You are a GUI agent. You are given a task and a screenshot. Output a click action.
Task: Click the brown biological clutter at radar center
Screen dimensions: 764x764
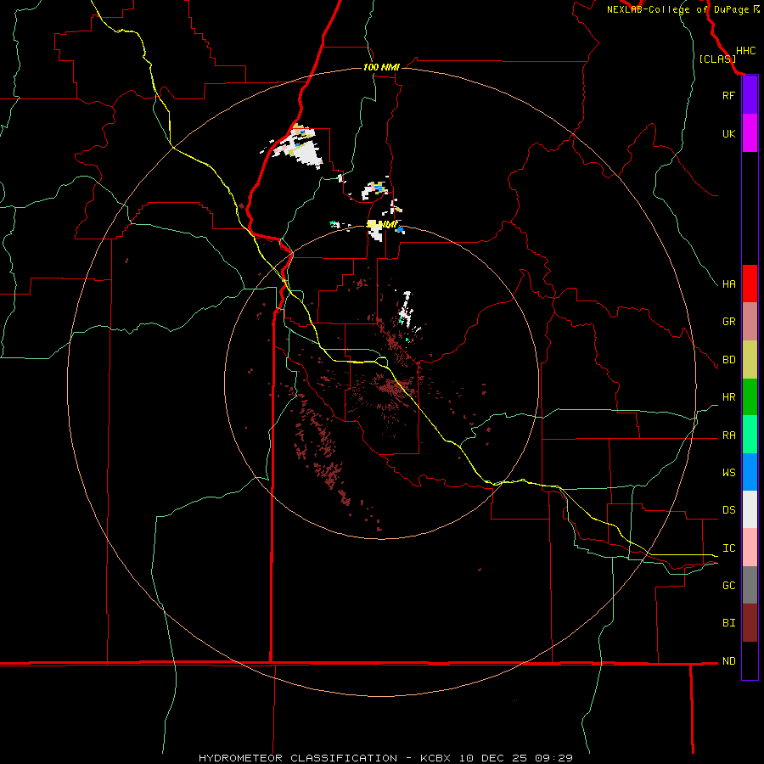388,387
